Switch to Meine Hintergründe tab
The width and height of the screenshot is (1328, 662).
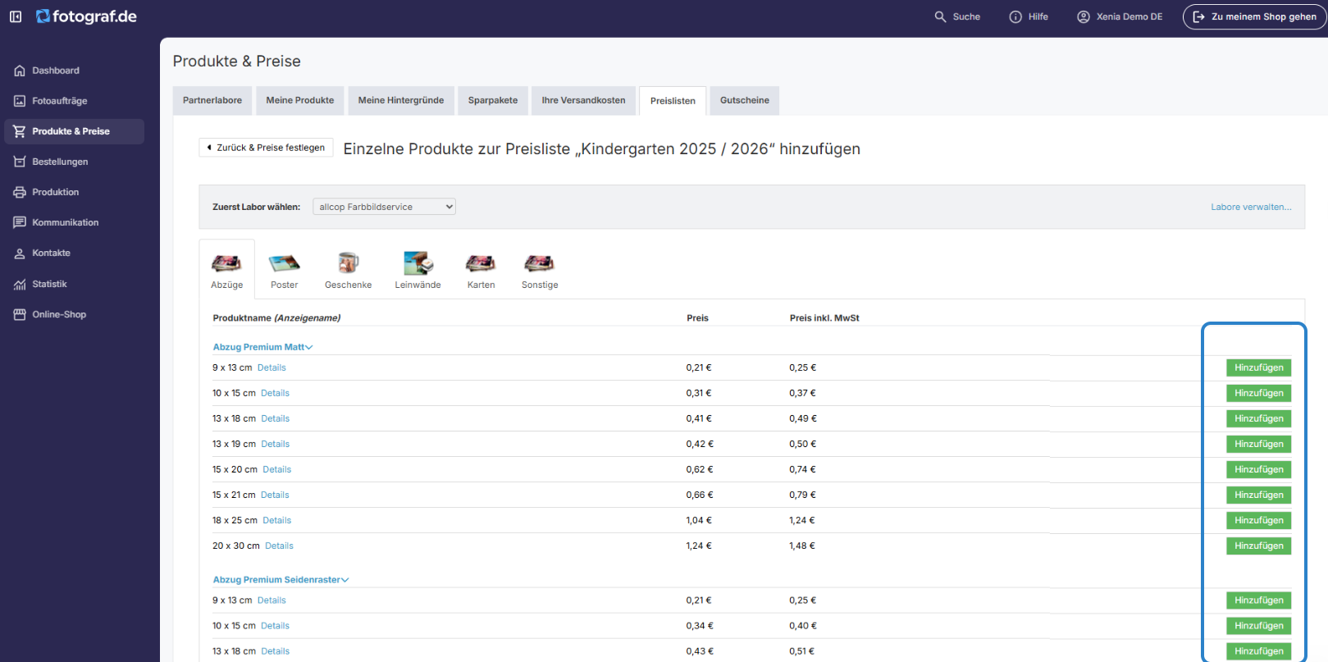pos(401,100)
